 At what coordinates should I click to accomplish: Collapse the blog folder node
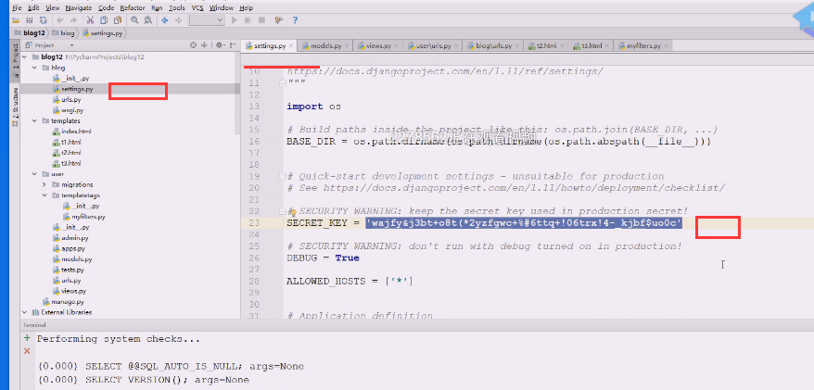click(34, 68)
